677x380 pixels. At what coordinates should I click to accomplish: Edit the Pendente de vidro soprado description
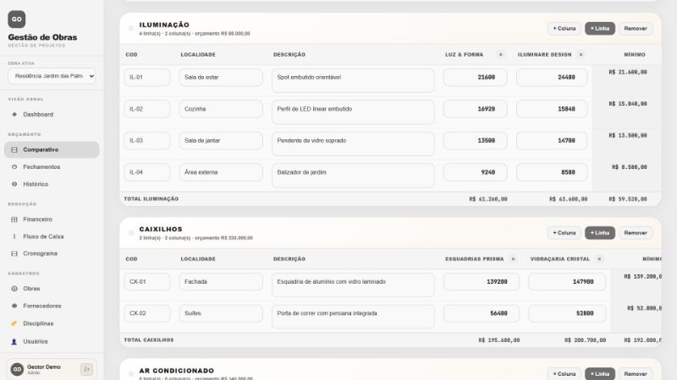tap(353, 144)
